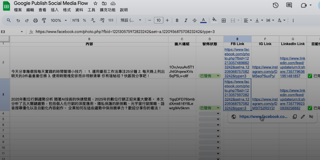The width and height of the screenshot is (320, 160).
Task: Open the text color picker
Action: pyautogui.click(x=203, y=20)
